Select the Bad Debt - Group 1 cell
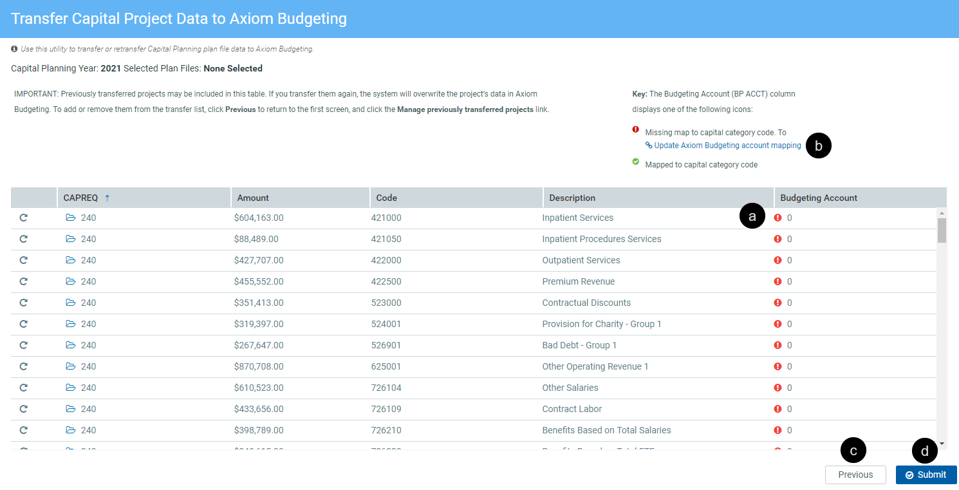The image size is (959, 490). [x=579, y=345]
